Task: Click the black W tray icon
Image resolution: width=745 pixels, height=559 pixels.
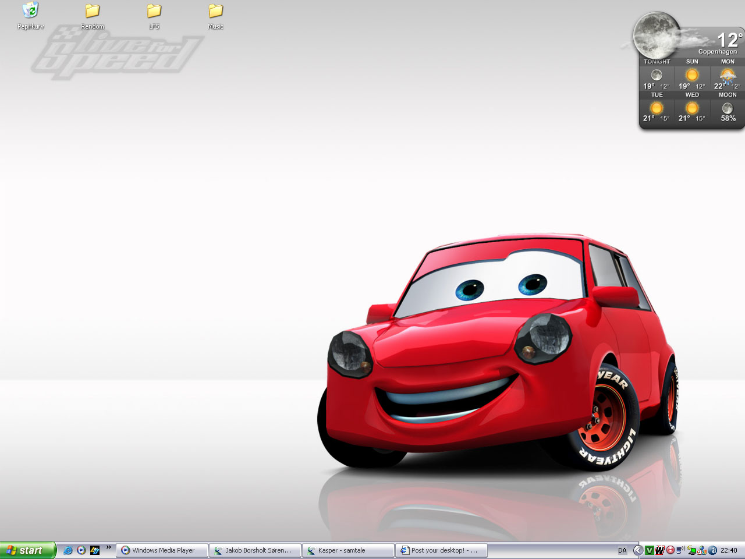Action: point(660,550)
